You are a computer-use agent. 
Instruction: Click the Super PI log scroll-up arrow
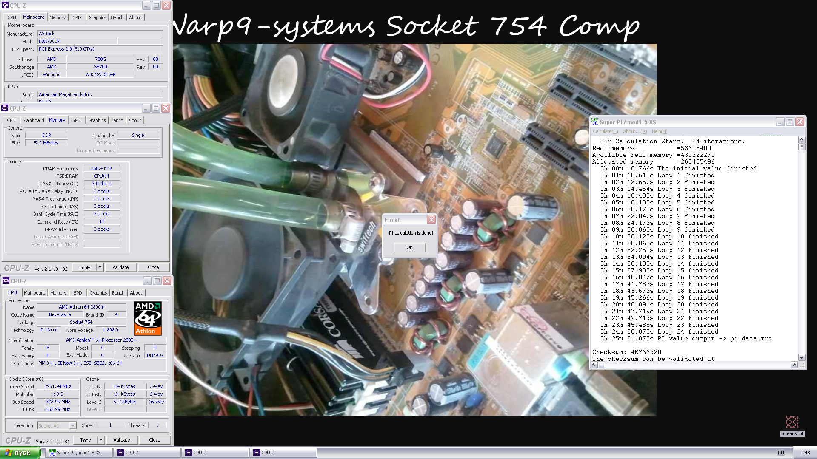point(802,140)
